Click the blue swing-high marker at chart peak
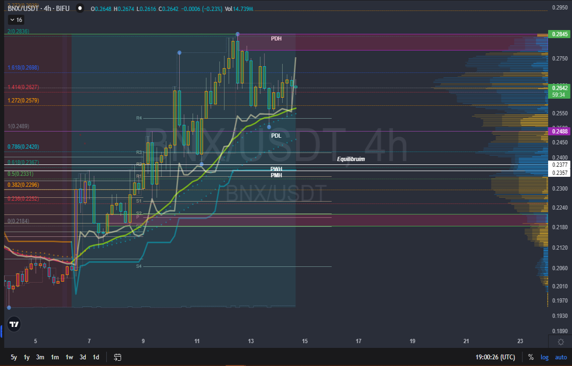Screen dimensions: 572x366 pyautogui.click(x=237, y=34)
